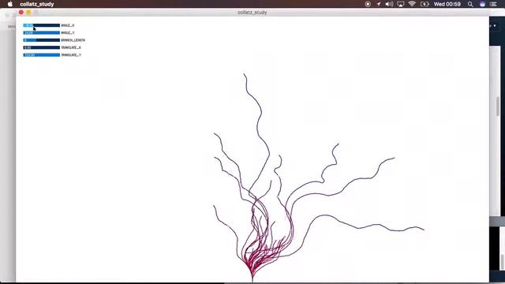Open Notification Center list icon
This screenshot has height=284, width=505.
(x=493, y=4)
